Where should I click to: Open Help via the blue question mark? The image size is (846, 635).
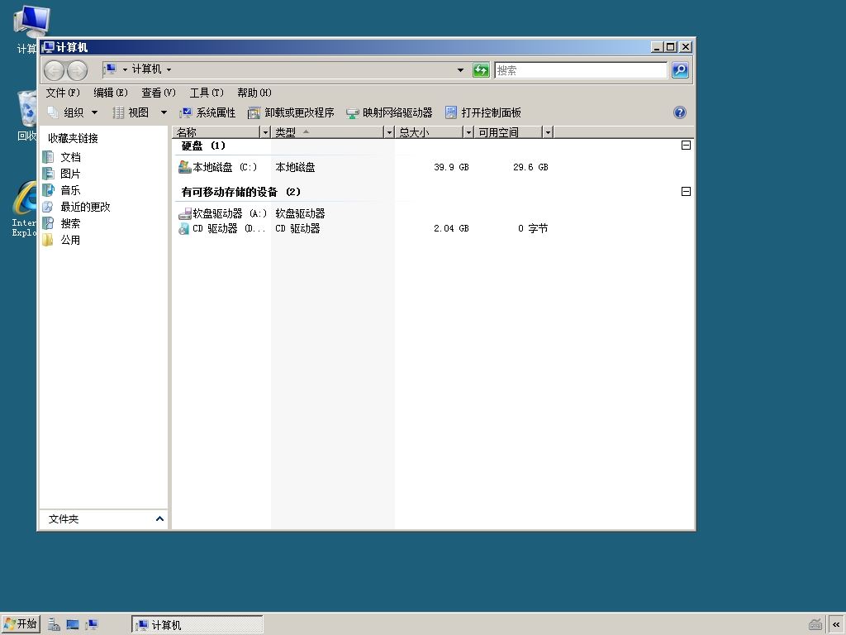point(680,112)
